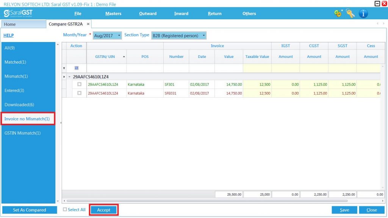Image resolution: width=388 pixels, height=218 pixels.
Task: Click the Number filter input cell
Action: click(x=176, y=68)
